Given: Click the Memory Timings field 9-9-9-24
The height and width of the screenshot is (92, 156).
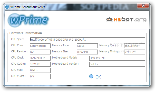Looking at the screenshot, I should point(134,52).
